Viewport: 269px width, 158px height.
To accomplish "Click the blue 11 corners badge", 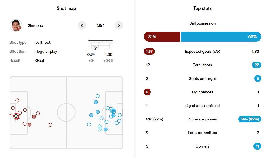I will [x=257, y=146].
